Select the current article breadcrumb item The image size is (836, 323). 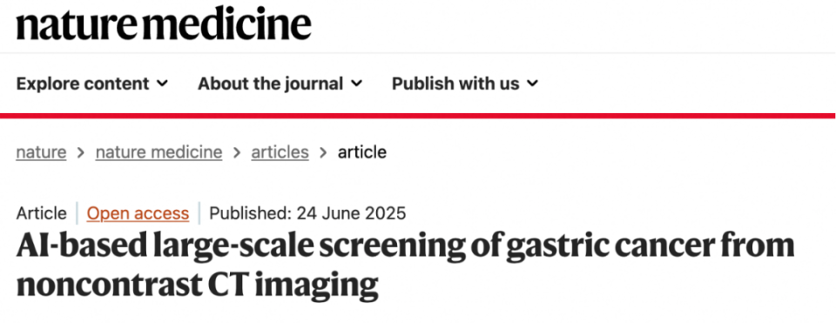(x=362, y=152)
